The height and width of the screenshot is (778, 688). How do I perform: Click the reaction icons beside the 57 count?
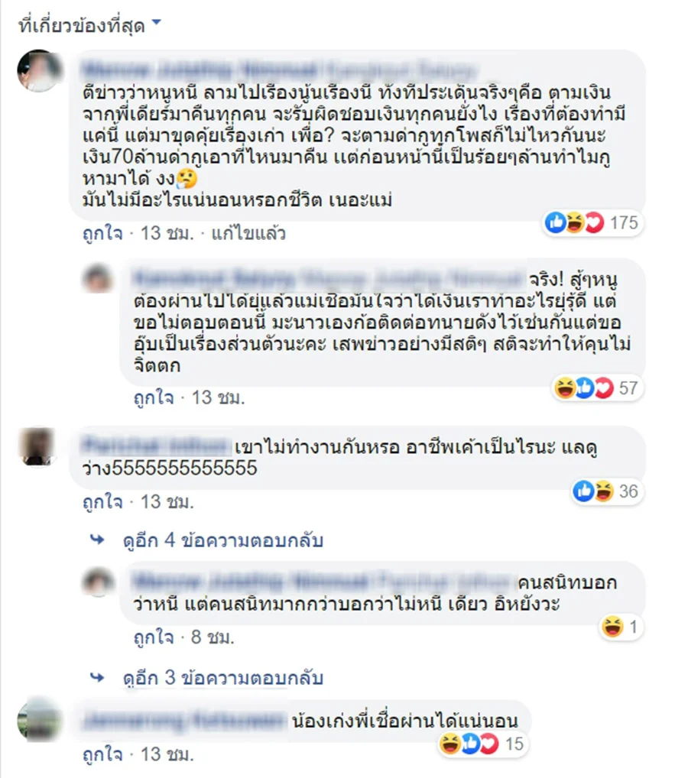[584, 388]
